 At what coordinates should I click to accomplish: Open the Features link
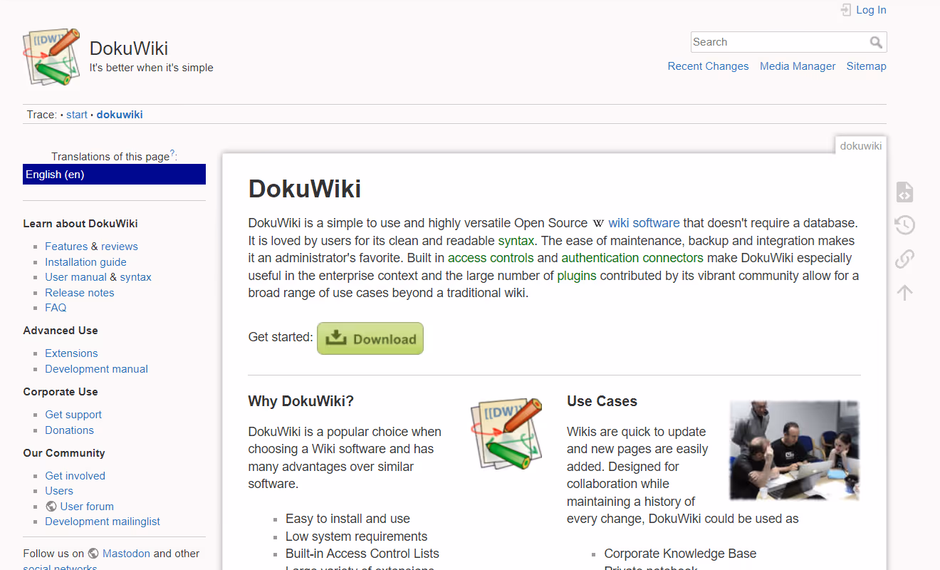point(66,247)
